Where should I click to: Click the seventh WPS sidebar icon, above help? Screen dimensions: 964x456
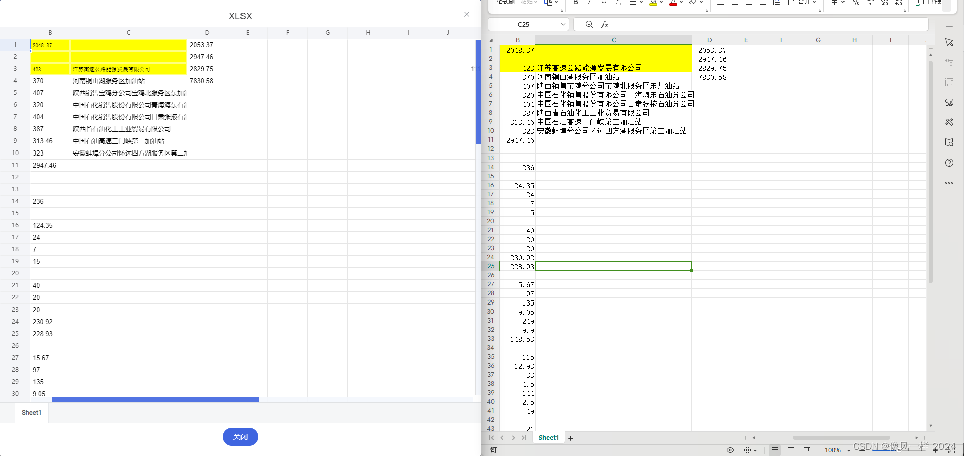click(949, 142)
